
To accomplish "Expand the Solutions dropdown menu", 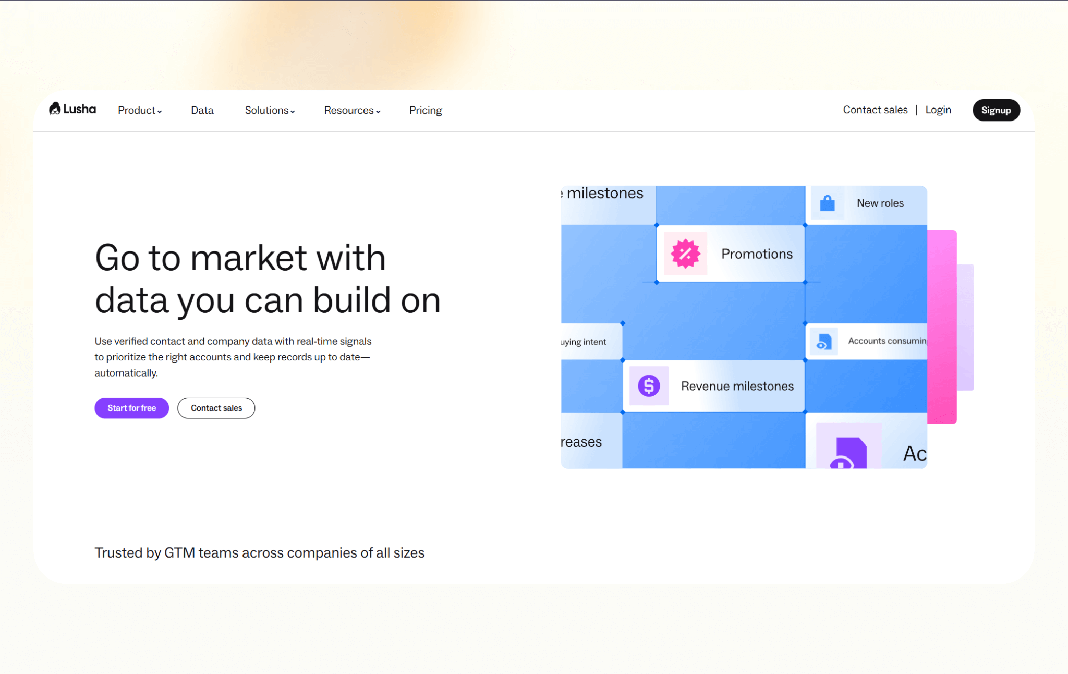I will pos(270,110).
